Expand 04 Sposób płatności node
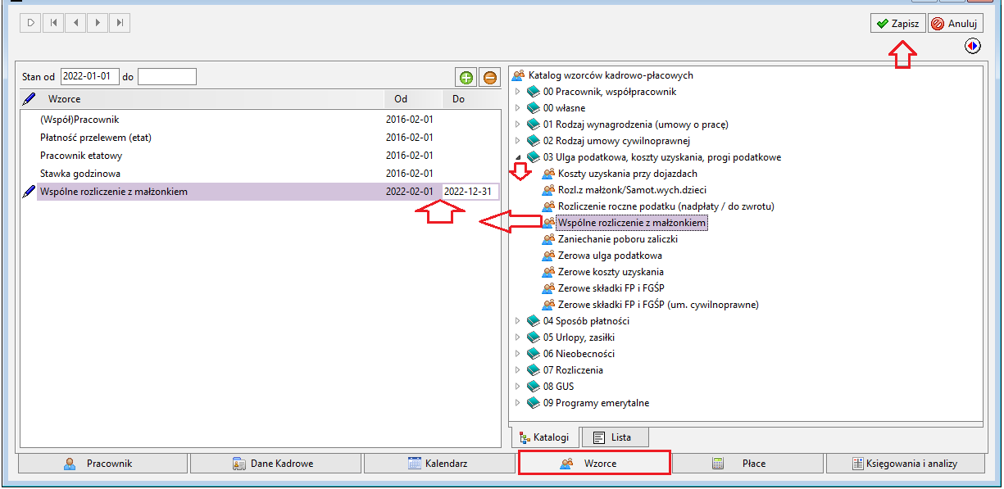Image resolution: width=1004 pixels, height=489 pixels. click(x=517, y=321)
